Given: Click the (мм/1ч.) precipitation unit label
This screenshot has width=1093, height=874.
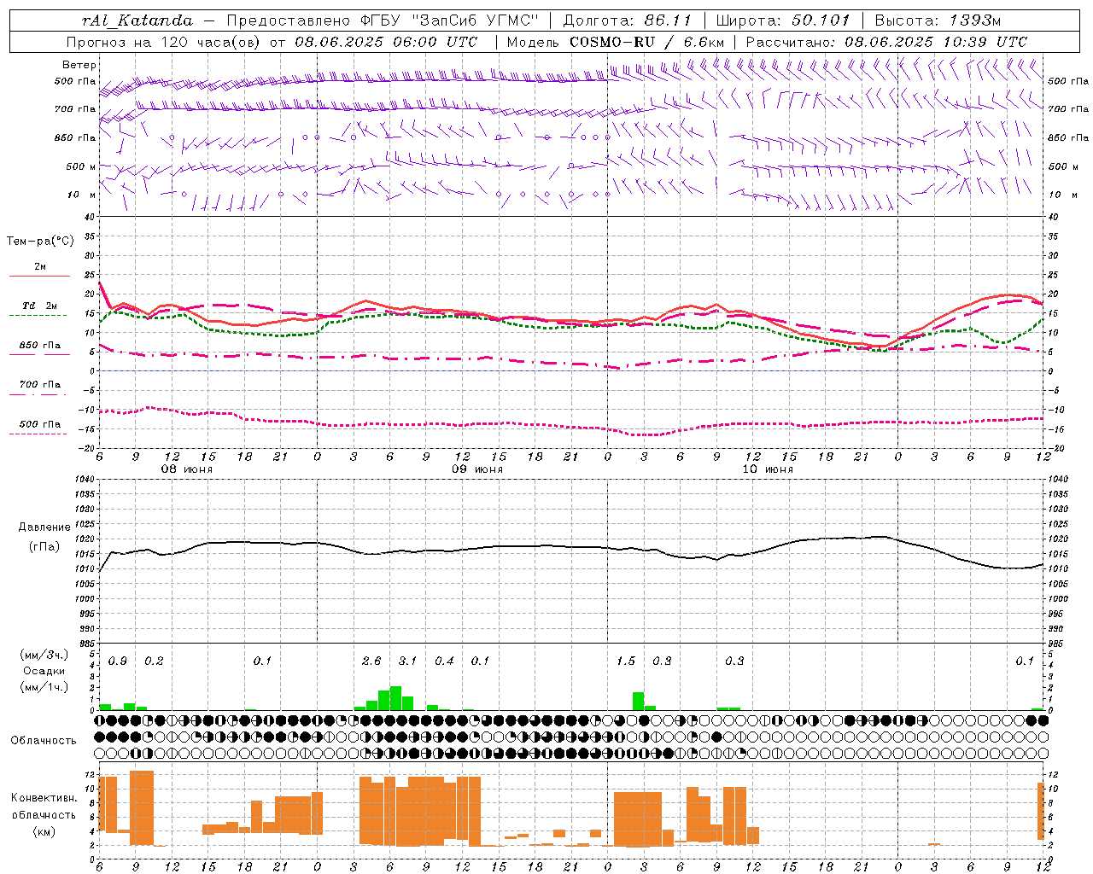Looking at the screenshot, I should click(x=44, y=687).
